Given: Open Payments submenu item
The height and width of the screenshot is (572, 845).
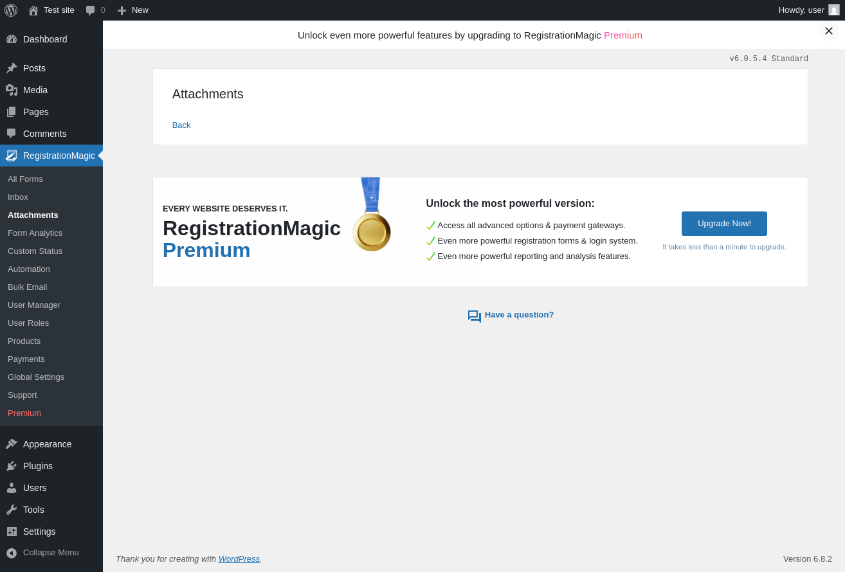Looking at the screenshot, I should coord(26,359).
